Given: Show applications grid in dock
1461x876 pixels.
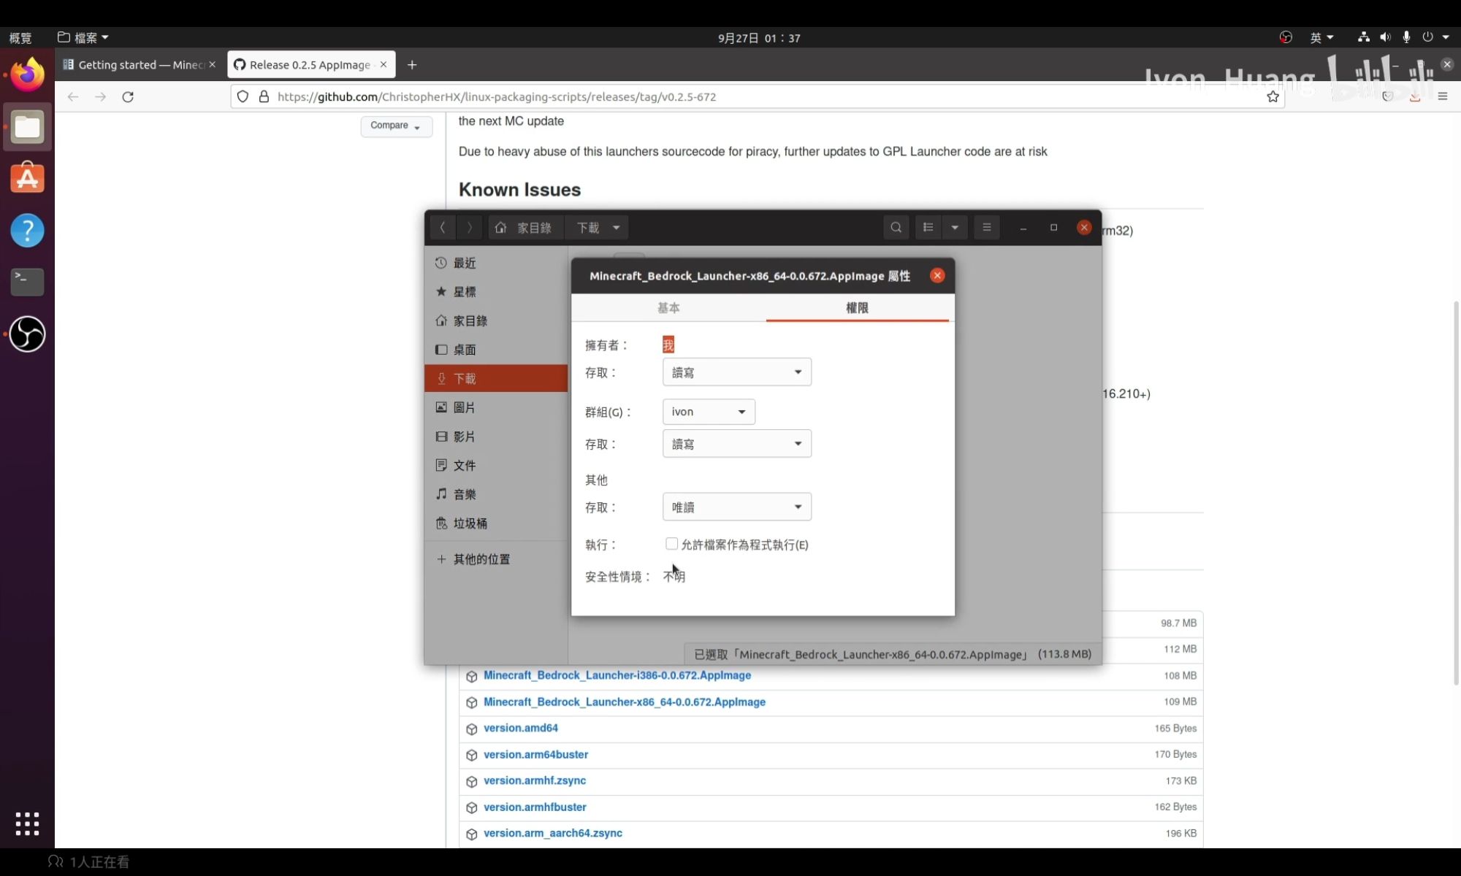Looking at the screenshot, I should [27, 823].
